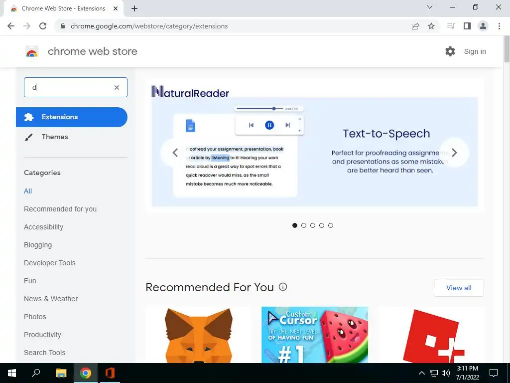
Task: Open the Chrome profile avatar menu
Action: coord(483,26)
